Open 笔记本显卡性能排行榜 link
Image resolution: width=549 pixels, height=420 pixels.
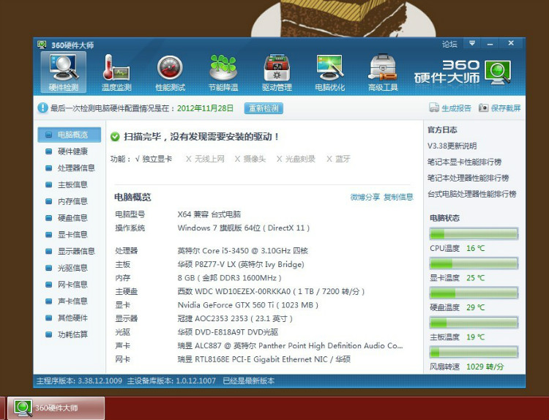[x=464, y=162]
